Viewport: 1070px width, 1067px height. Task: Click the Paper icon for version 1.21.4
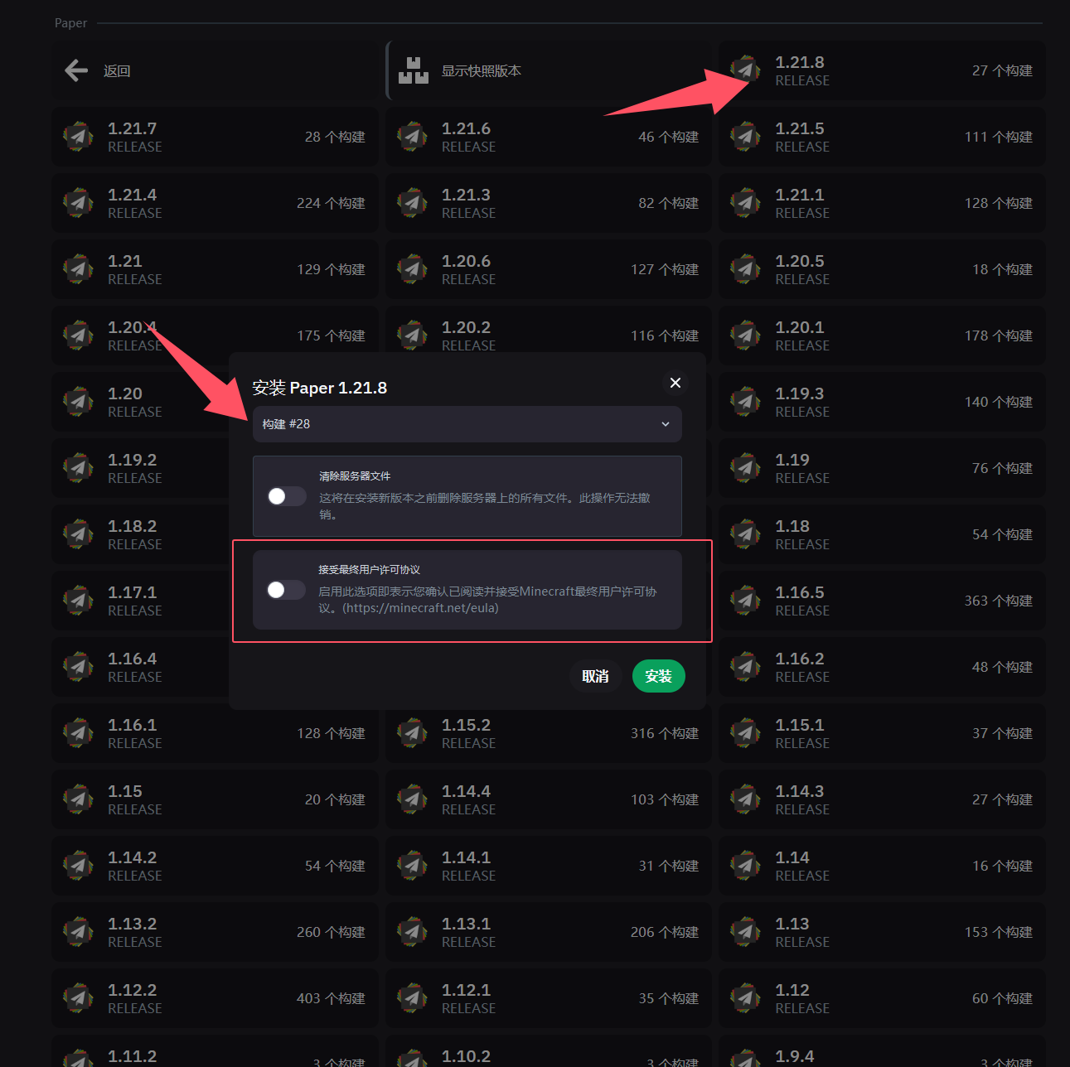click(78, 203)
